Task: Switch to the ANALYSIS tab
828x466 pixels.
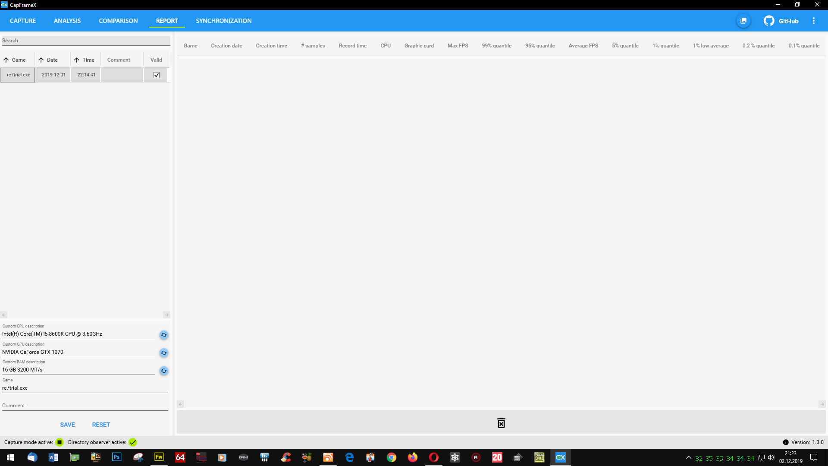Action: pyautogui.click(x=67, y=21)
